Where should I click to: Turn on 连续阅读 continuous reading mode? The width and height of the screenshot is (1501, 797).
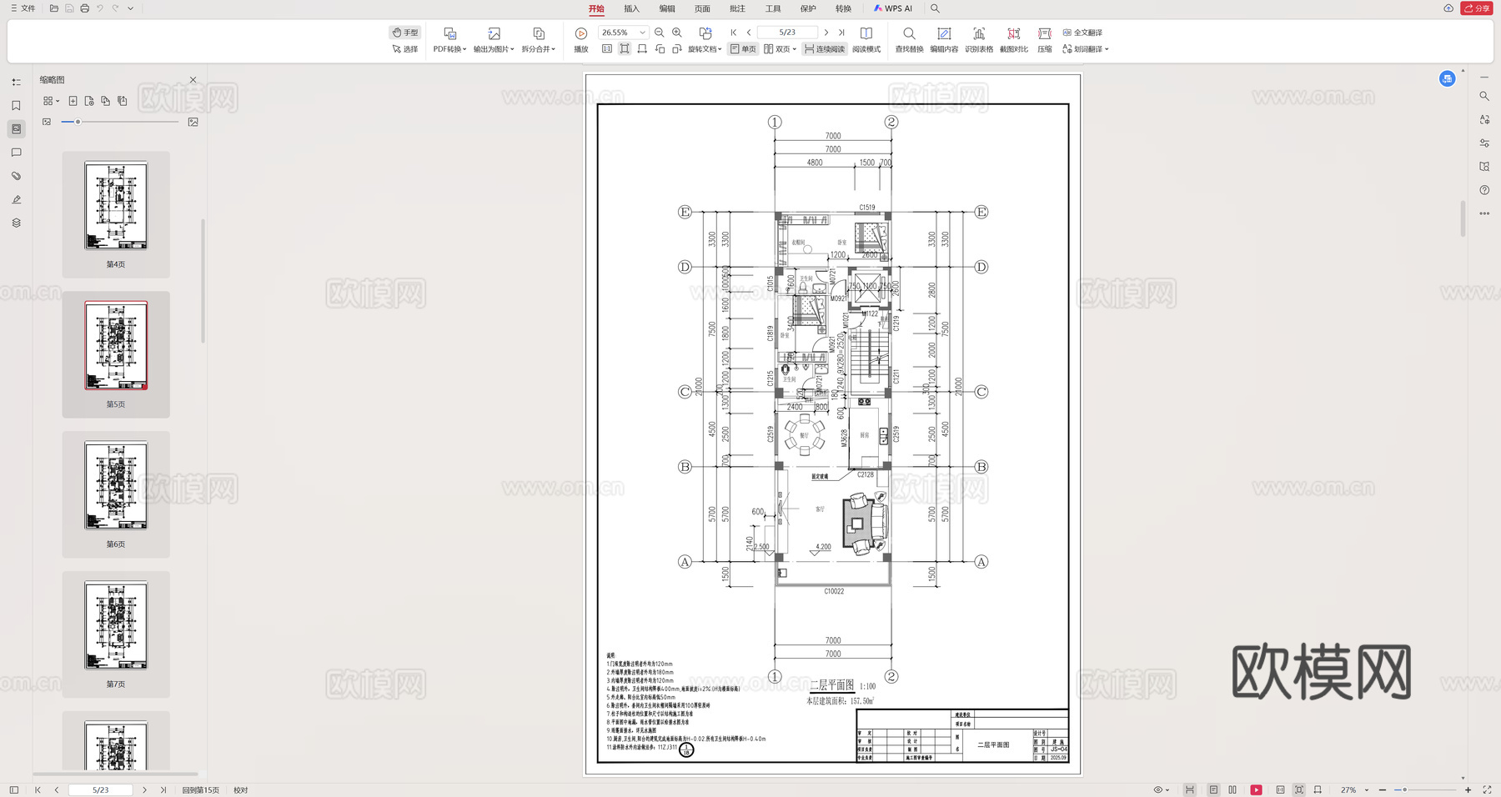(x=824, y=48)
